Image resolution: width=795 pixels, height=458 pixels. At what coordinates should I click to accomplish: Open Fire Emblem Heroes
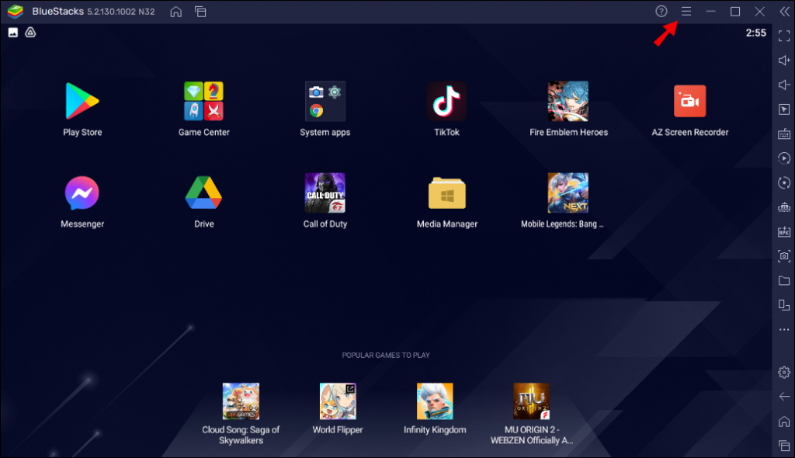[568, 101]
